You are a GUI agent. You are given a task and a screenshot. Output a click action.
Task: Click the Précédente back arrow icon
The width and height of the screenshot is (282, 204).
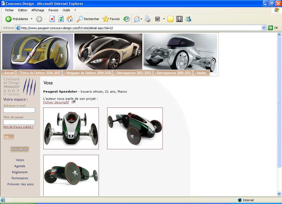[8, 19]
